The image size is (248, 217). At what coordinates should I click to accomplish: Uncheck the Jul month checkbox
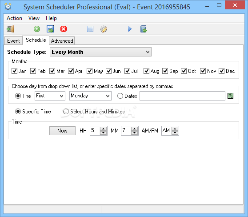coord(127,71)
